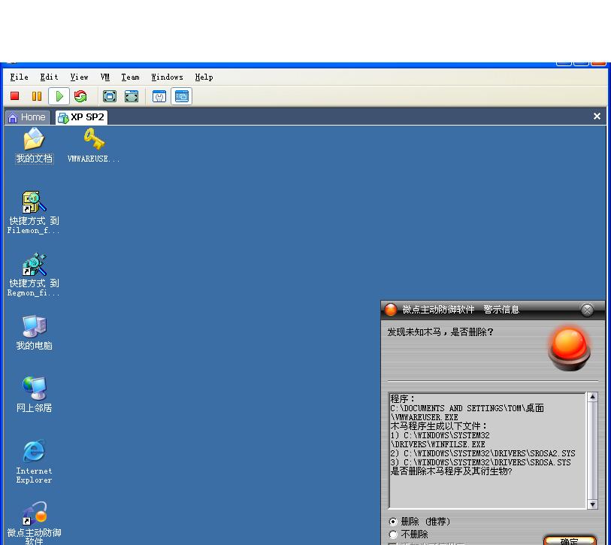This screenshot has width=611, height=545.
Task: Open the File menu
Action: (19, 77)
